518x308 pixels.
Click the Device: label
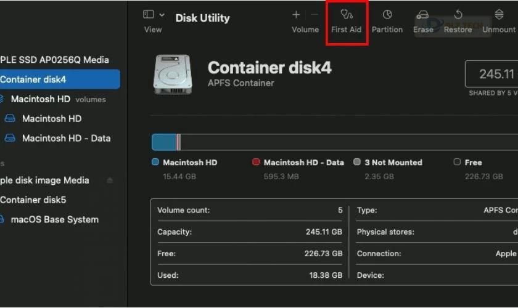coord(371,275)
